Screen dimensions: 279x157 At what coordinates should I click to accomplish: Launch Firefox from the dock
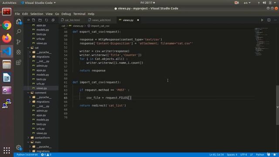click(7, 38)
